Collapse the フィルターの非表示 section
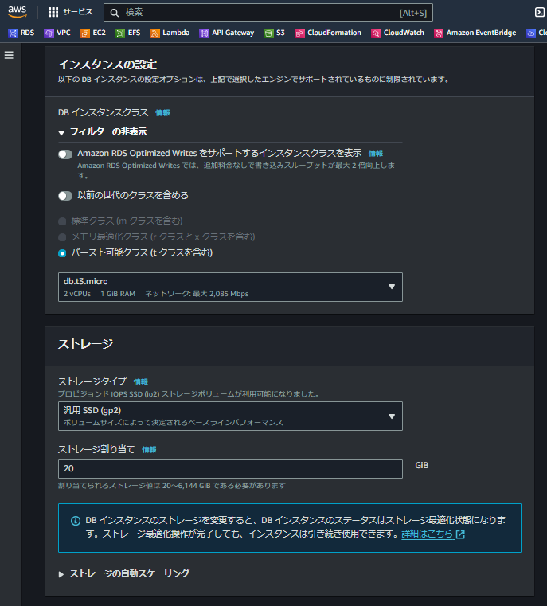 [103, 131]
